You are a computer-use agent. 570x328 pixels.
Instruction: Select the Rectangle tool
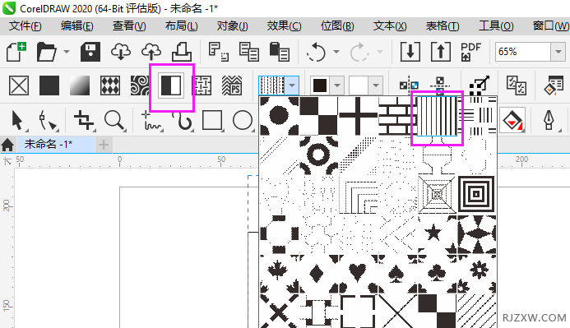coord(212,120)
